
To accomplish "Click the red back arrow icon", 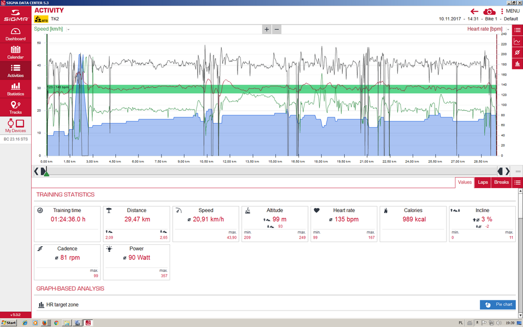I will coord(474,11).
